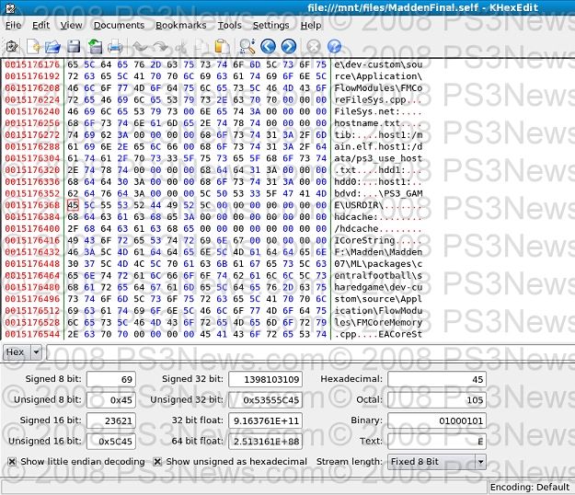Print the document via the printer icon
This screenshot has height=495, width=575.
(115, 47)
